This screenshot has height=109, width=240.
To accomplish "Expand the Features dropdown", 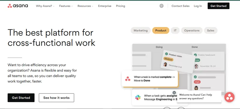I will point(66,6).
